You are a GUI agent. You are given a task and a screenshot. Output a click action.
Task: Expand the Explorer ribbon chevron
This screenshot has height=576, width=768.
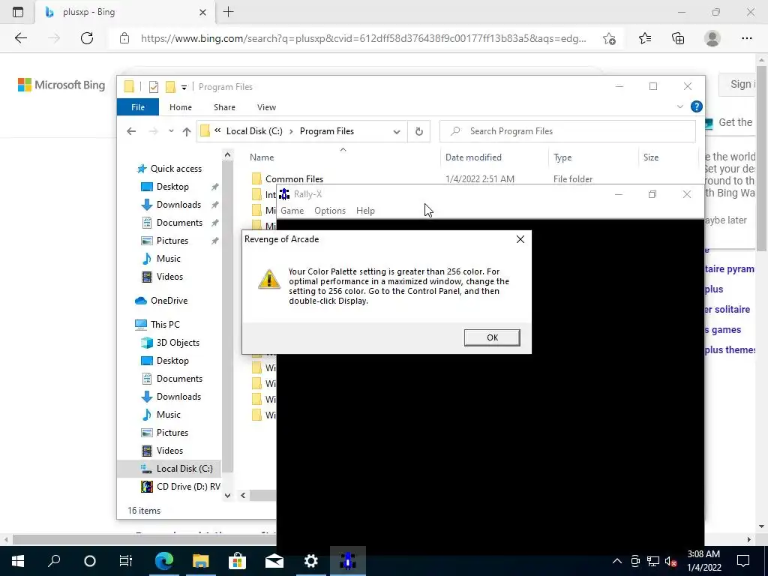coord(679,106)
